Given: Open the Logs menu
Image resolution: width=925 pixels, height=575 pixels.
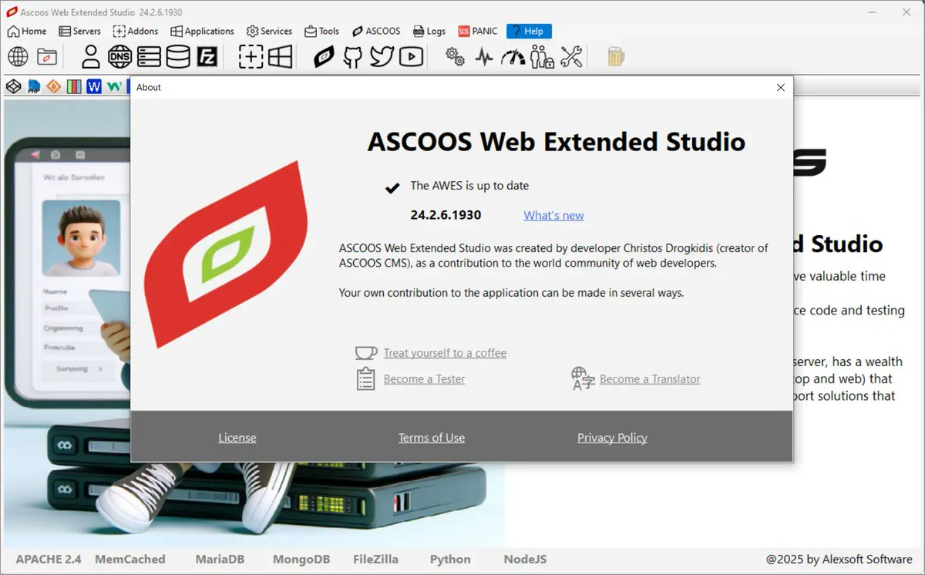Looking at the screenshot, I should 429,31.
